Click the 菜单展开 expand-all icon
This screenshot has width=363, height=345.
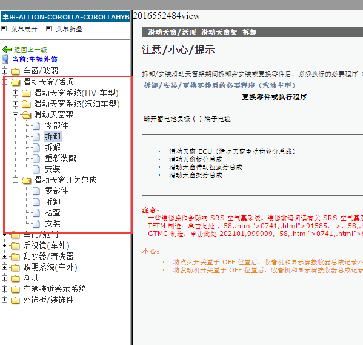click(x=4, y=29)
